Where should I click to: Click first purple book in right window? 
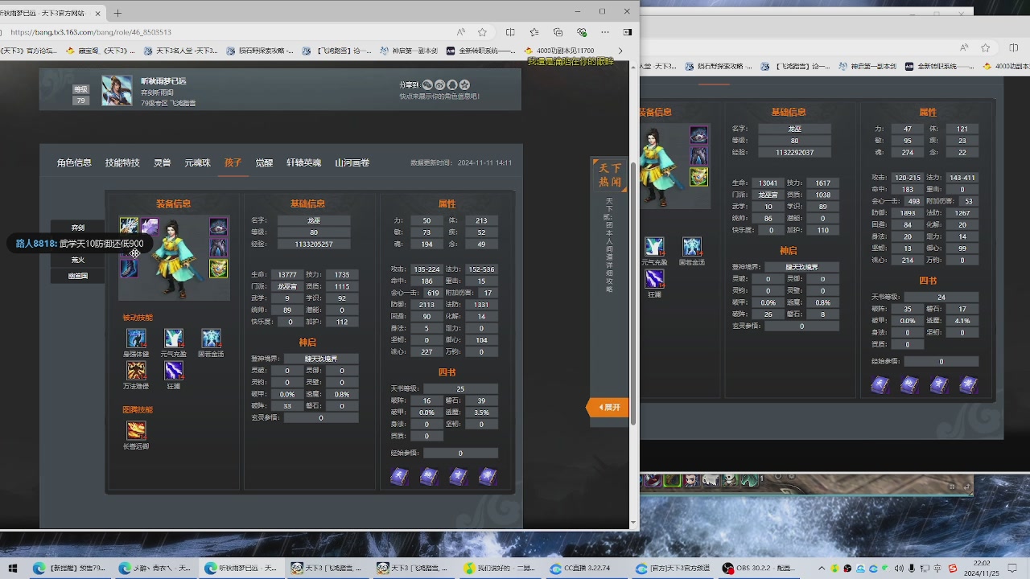coord(880,385)
